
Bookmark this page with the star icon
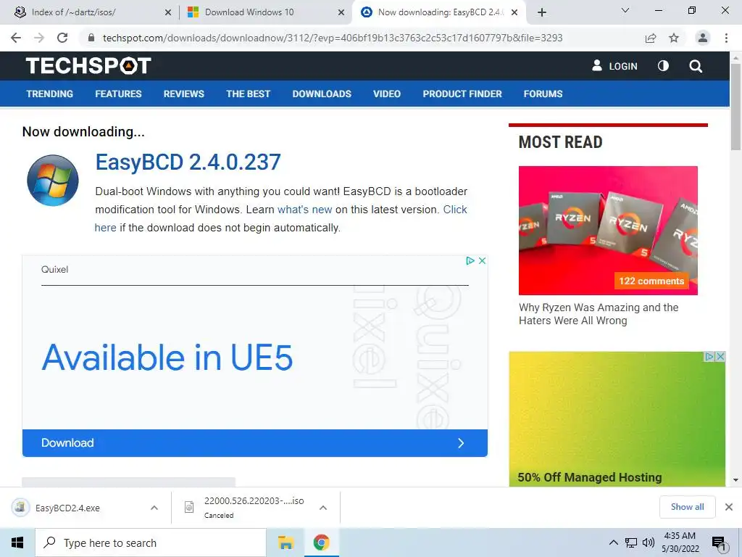click(x=674, y=38)
